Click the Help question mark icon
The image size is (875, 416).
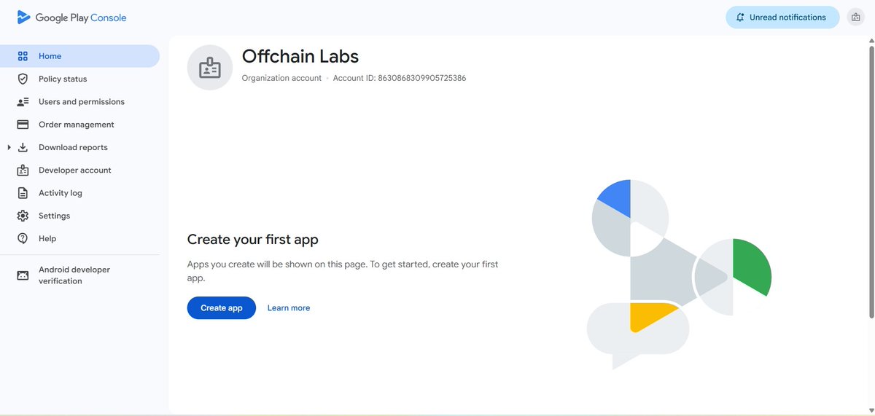click(x=23, y=238)
